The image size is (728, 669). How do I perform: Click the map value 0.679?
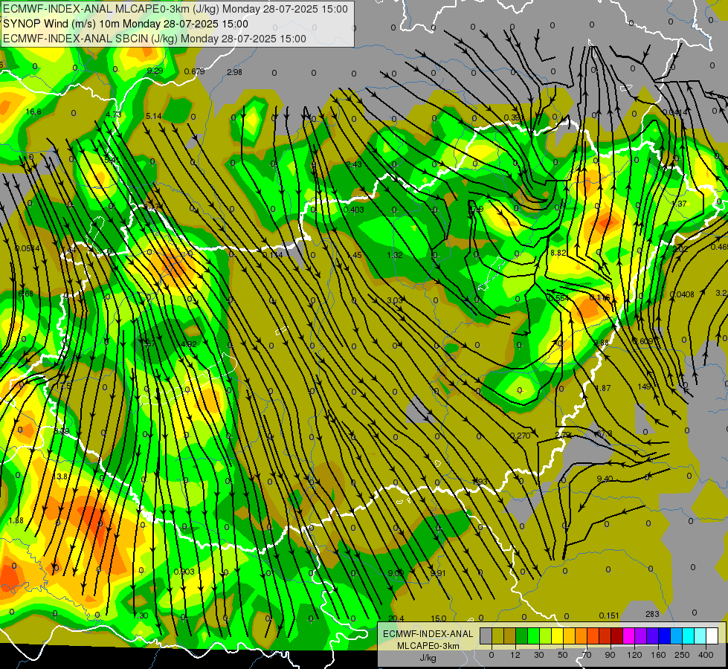(x=195, y=71)
